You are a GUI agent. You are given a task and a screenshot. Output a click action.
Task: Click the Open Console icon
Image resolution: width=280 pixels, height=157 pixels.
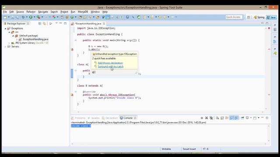(255, 118)
